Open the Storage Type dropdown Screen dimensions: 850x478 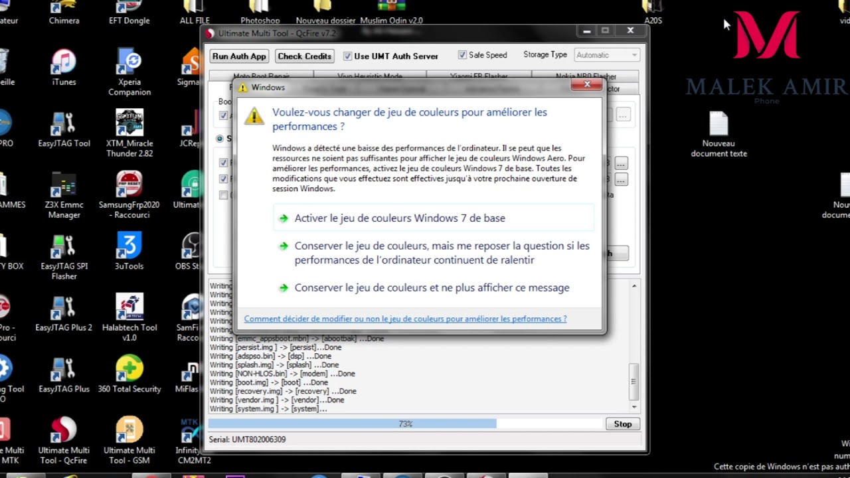coord(606,55)
